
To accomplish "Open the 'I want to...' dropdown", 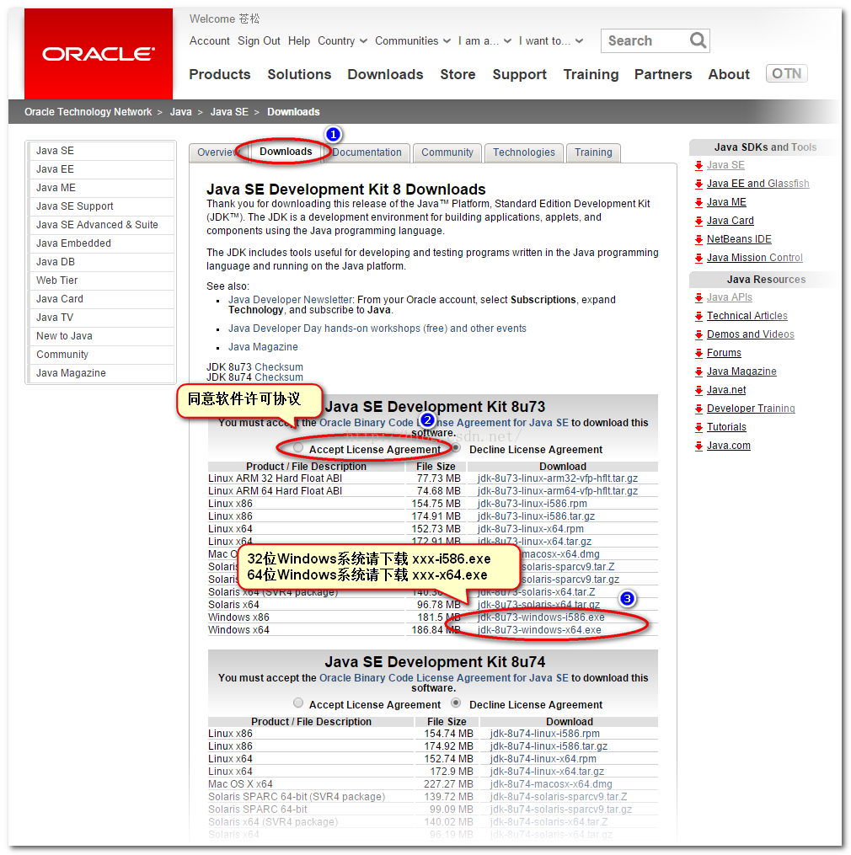I will [x=551, y=41].
